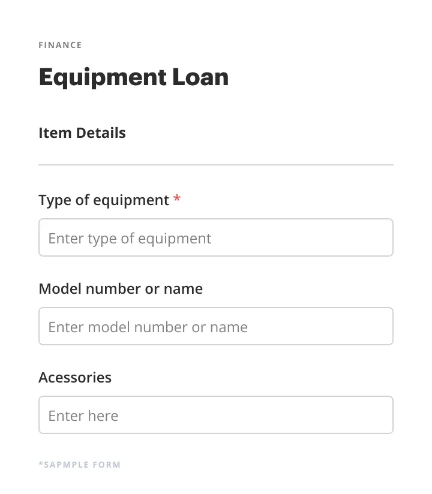Click the 'Type of equipment' label
The width and height of the screenshot is (432, 494).
(103, 200)
